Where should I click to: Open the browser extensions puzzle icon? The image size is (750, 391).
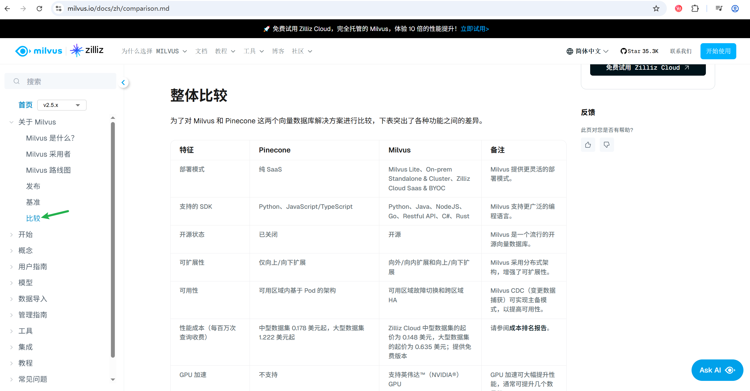(x=695, y=9)
